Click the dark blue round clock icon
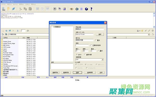Screen dimensions: 156x97 click(x=87, y=9)
